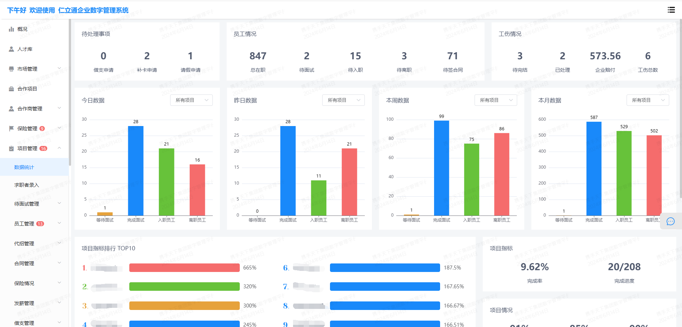The image size is (682, 327).
Task: Click the red 665% ranking progress bar
Action: click(x=184, y=268)
